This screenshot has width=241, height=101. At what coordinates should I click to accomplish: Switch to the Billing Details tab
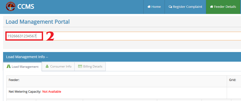tap(90, 66)
